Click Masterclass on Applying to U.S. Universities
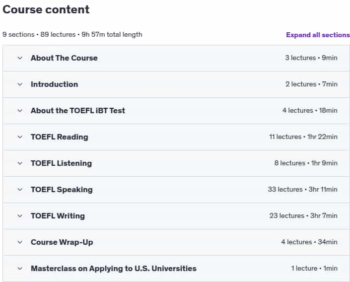The width and height of the screenshot is (350, 282). click(114, 269)
